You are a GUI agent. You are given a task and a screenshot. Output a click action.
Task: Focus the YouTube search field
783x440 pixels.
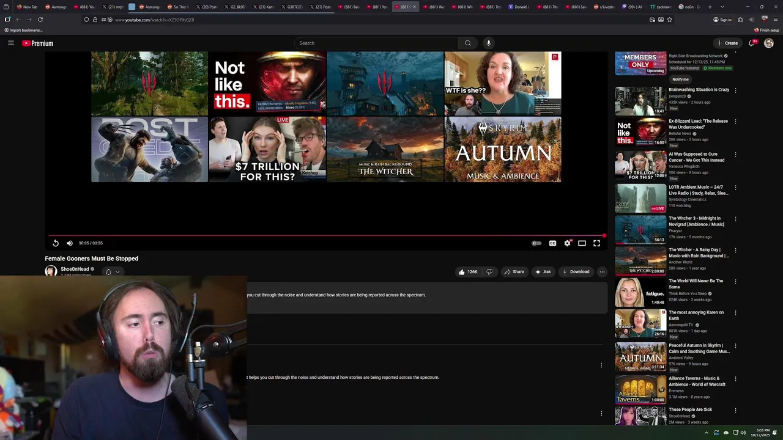pos(376,43)
